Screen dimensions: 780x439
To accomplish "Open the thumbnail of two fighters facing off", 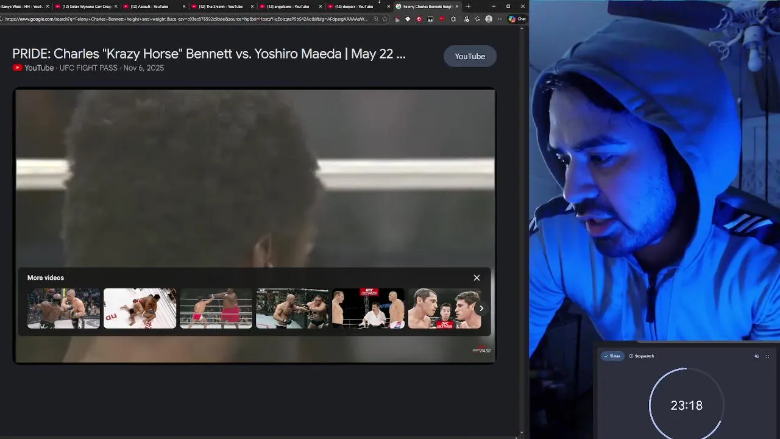I will pyautogui.click(x=444, y=309).
